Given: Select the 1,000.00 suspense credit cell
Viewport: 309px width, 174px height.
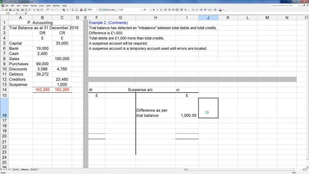Looking at the screenshot, I should [x=187, y=108].
